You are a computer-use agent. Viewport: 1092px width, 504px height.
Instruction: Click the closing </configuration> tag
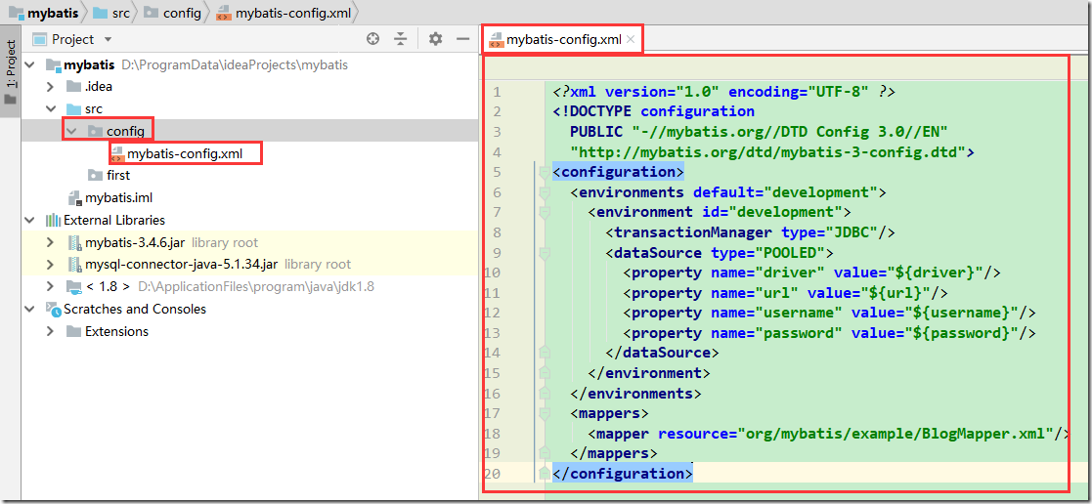622,474
